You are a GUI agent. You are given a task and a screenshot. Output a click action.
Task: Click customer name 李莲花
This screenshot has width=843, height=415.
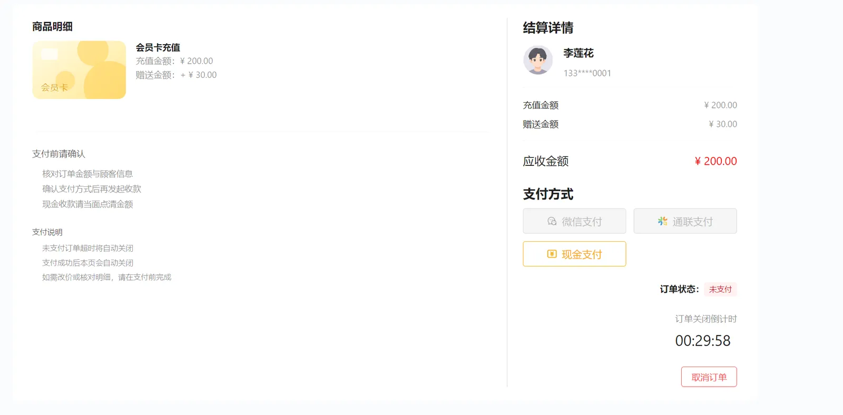(x=579, y=53)
